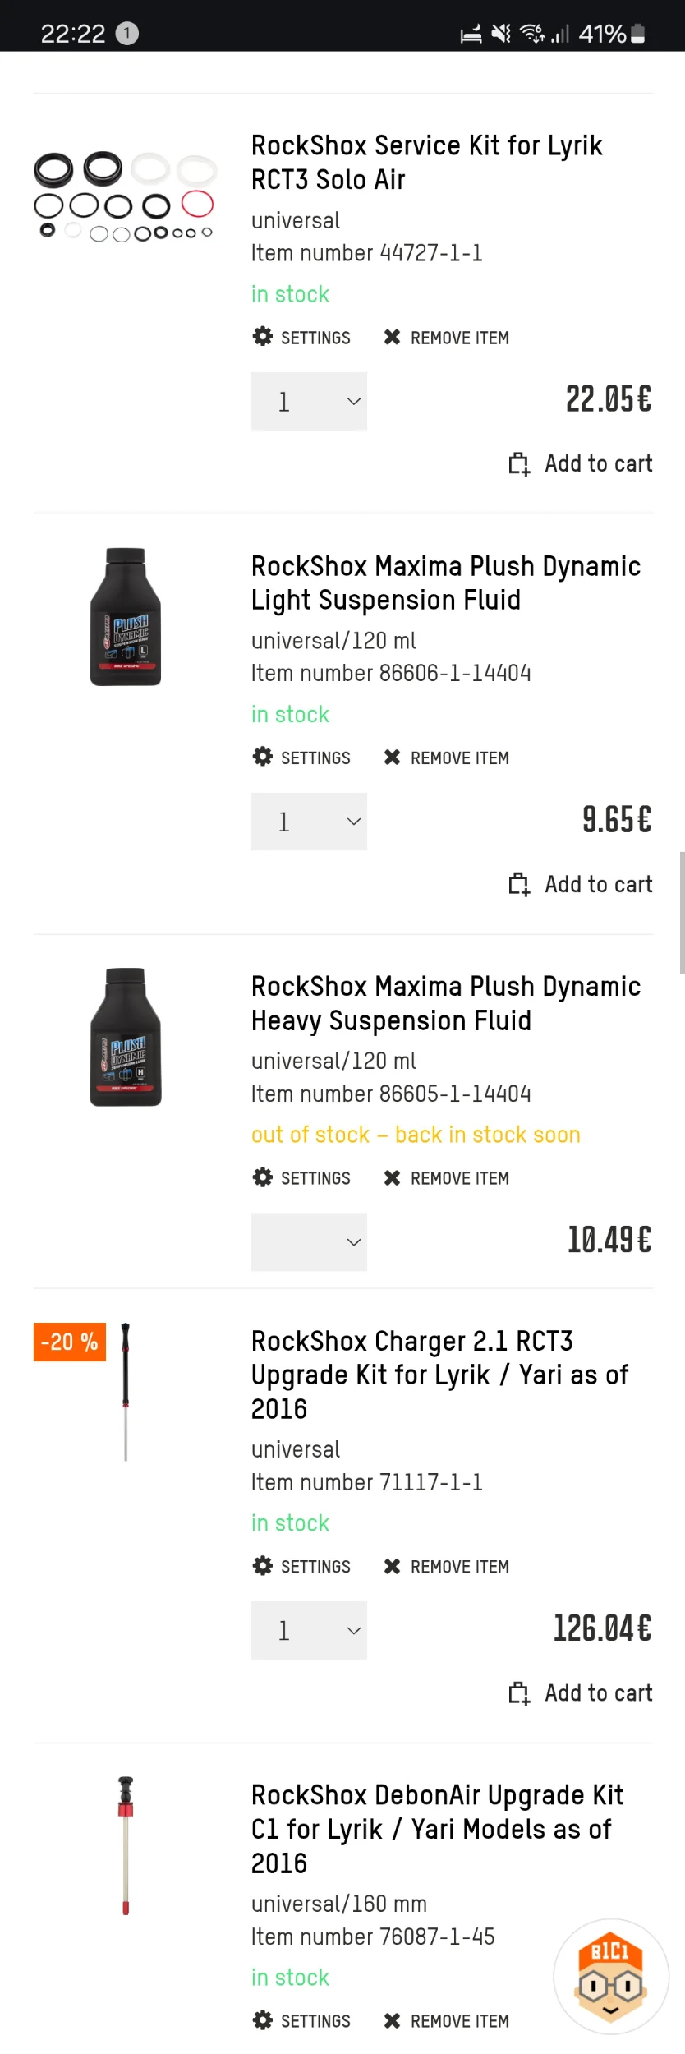This screenshot has width=685, height=2054.
Task: Add Plush Dynamic Light Fluid to cart
Action: [x=581, y=884]
